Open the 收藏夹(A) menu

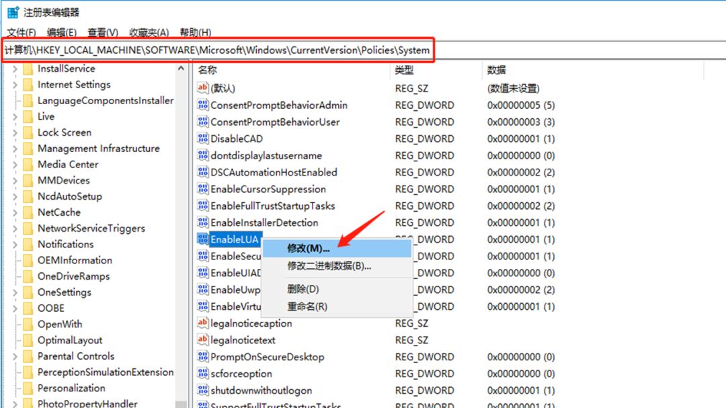pos(149,32)
